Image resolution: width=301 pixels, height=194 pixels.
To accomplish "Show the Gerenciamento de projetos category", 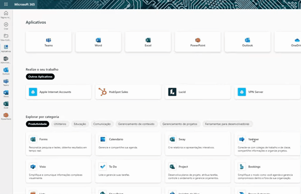I will tap(180, 124).
